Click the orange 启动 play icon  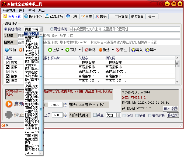tap(9, 104)
